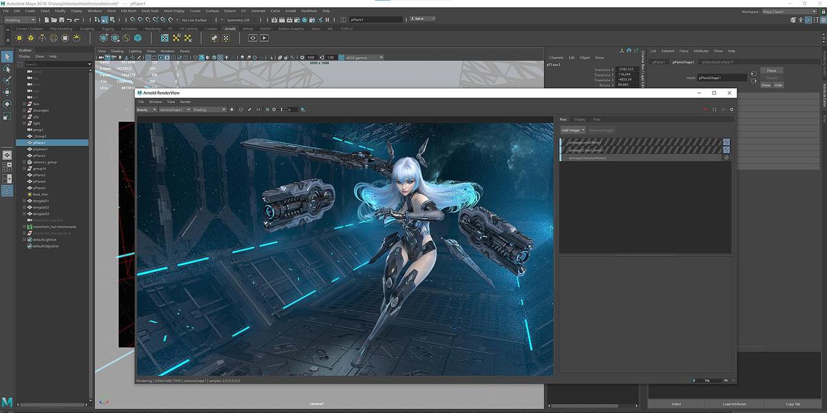The width and height of the screenshot is (827, 413).
Task: Select Back_Rim light in the Outliner
Action: 40,194
